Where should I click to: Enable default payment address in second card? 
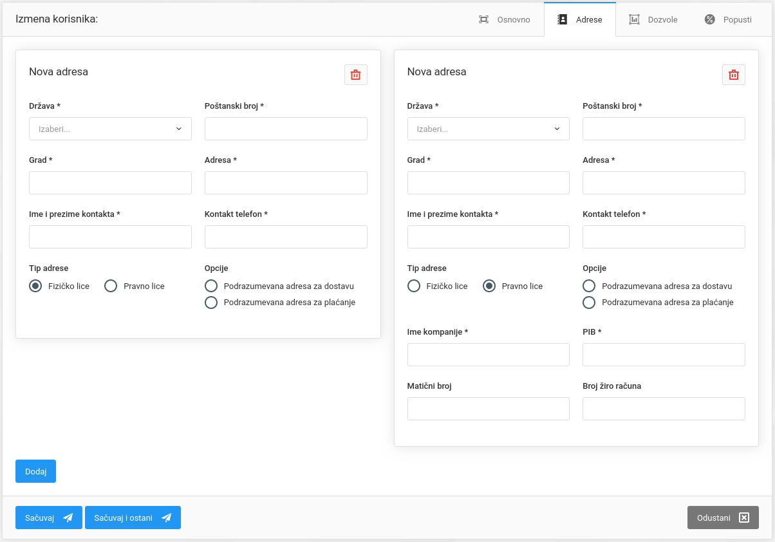point(589,303)
